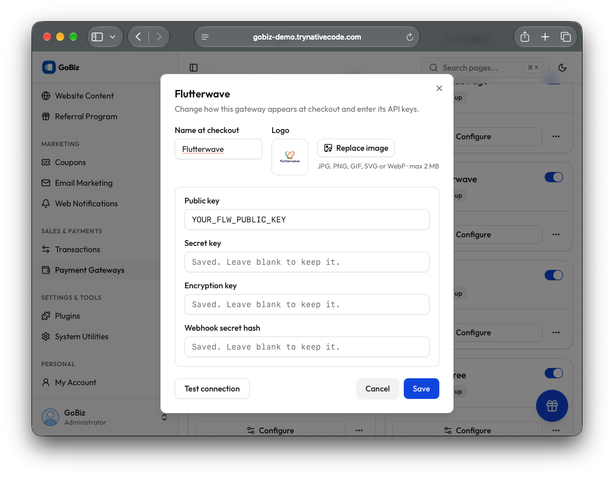Open the floating gift button

(x=552, y=406)
